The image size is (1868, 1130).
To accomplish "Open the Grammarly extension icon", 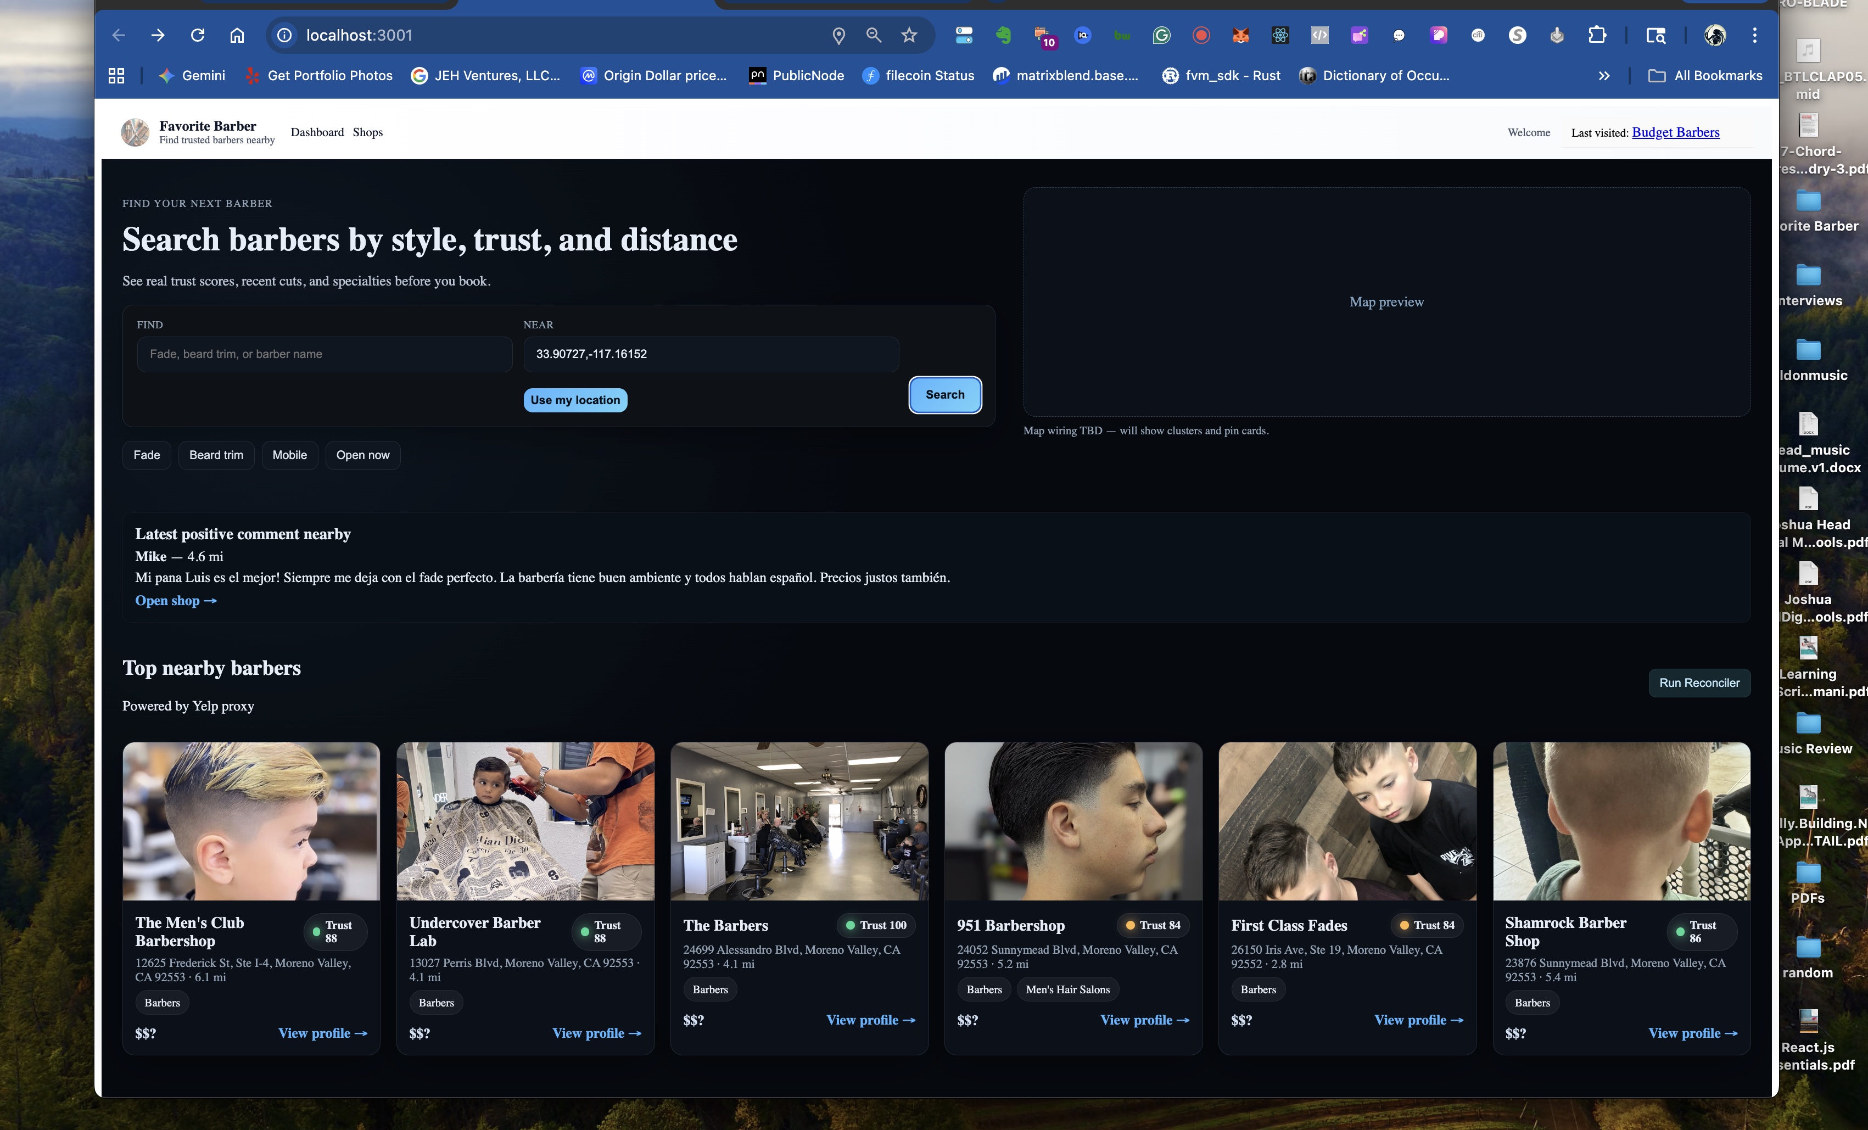I will coord(1161,35).
